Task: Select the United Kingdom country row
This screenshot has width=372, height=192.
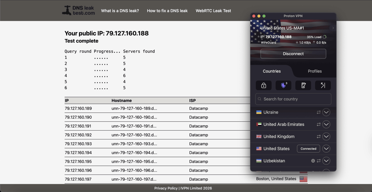Action: tap(293, 136)
